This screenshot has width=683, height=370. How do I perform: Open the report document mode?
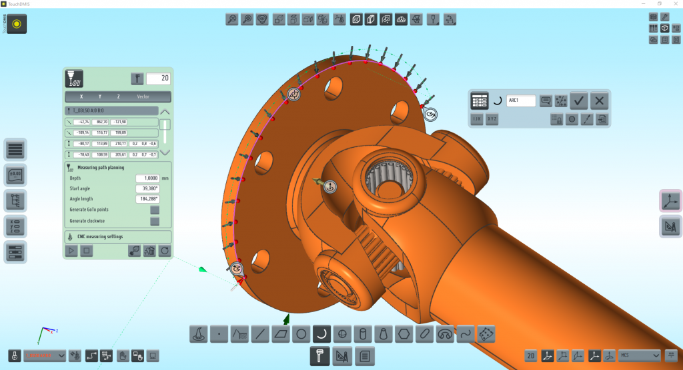tap(365, 356)
